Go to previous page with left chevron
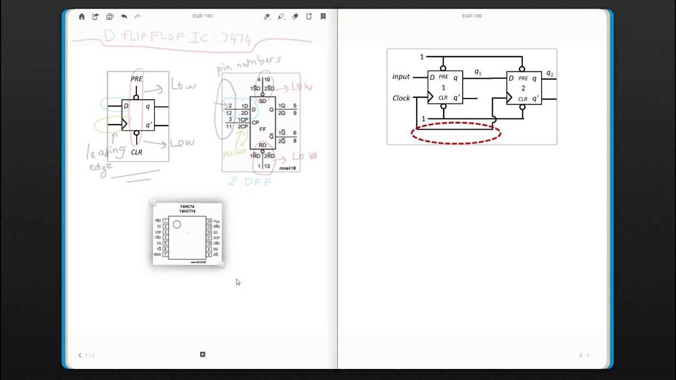The image size is (676, 380). click(x=80, y=355)
